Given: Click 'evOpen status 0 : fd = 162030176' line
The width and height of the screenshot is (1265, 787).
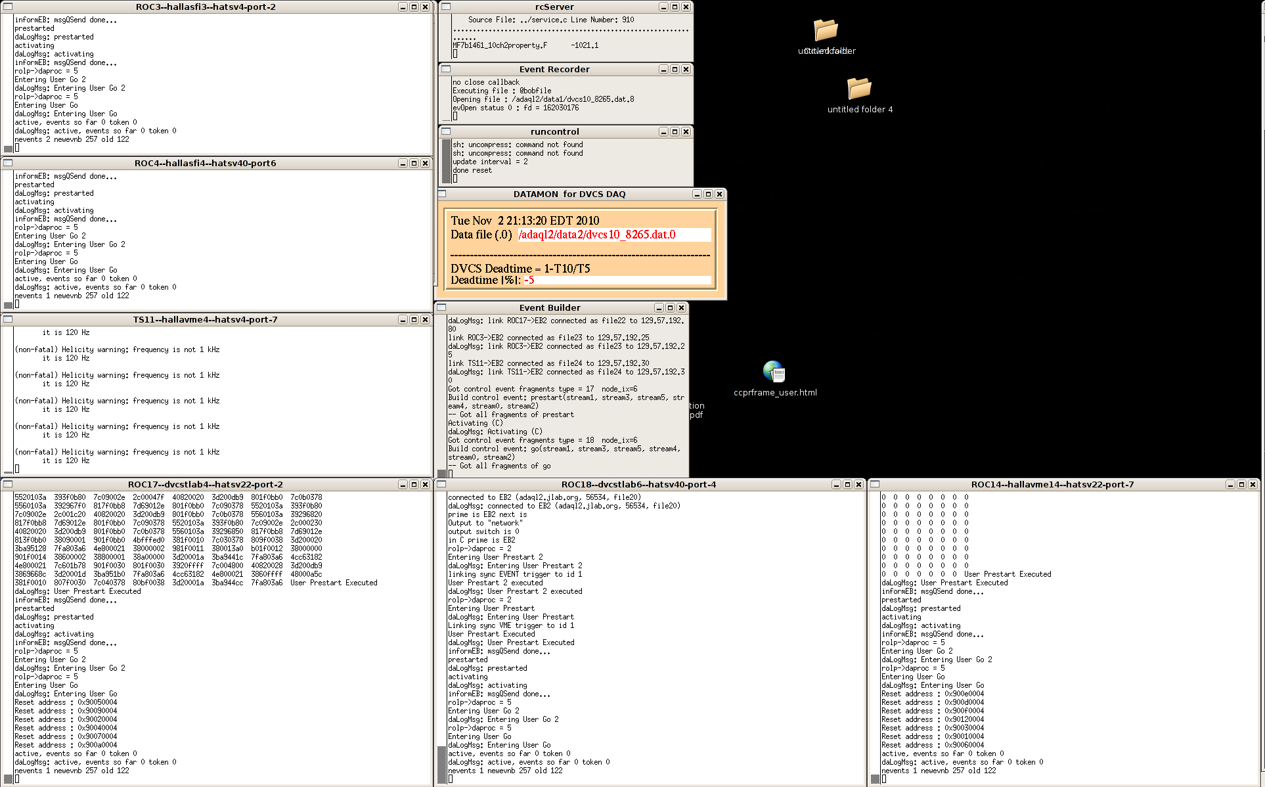Looking at the screenshot, I should click(516, 108).
